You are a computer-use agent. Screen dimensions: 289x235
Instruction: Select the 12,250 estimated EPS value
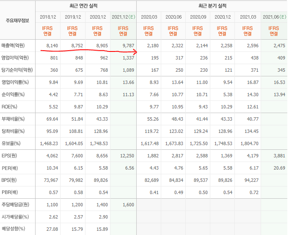tap(127, 156)
